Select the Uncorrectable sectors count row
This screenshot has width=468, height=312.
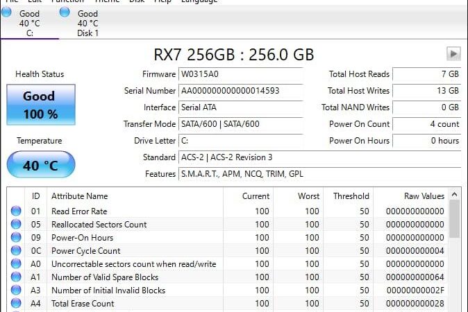[x=133, y=264]
